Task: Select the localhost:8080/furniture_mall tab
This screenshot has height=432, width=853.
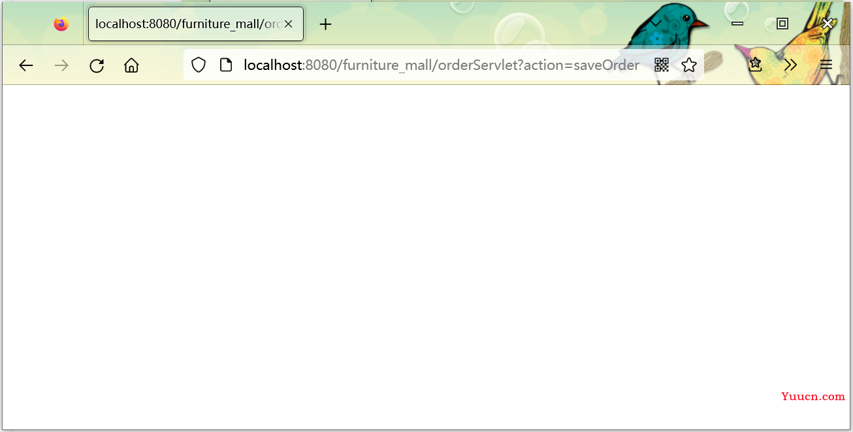Action: pyautogui.click(x=196, y=24)
